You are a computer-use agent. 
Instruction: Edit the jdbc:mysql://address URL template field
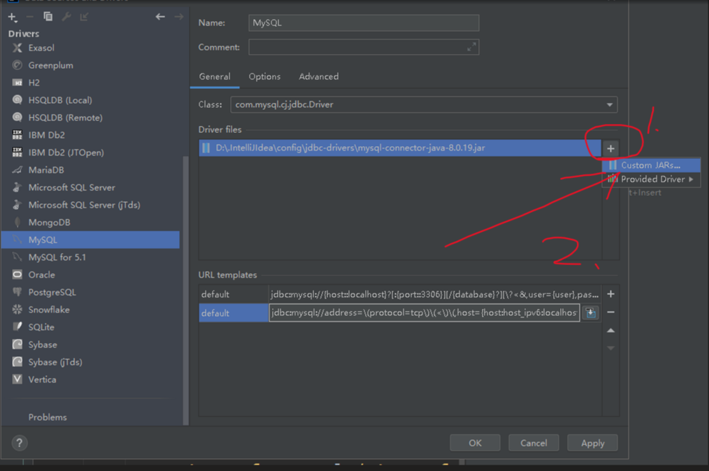[424, 313]
